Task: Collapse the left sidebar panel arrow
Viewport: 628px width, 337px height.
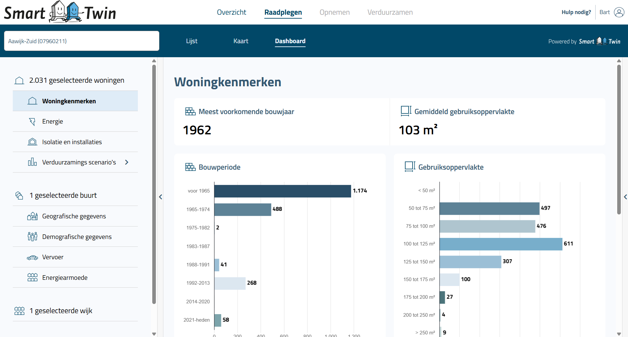Action: click(x=160, y=197)
